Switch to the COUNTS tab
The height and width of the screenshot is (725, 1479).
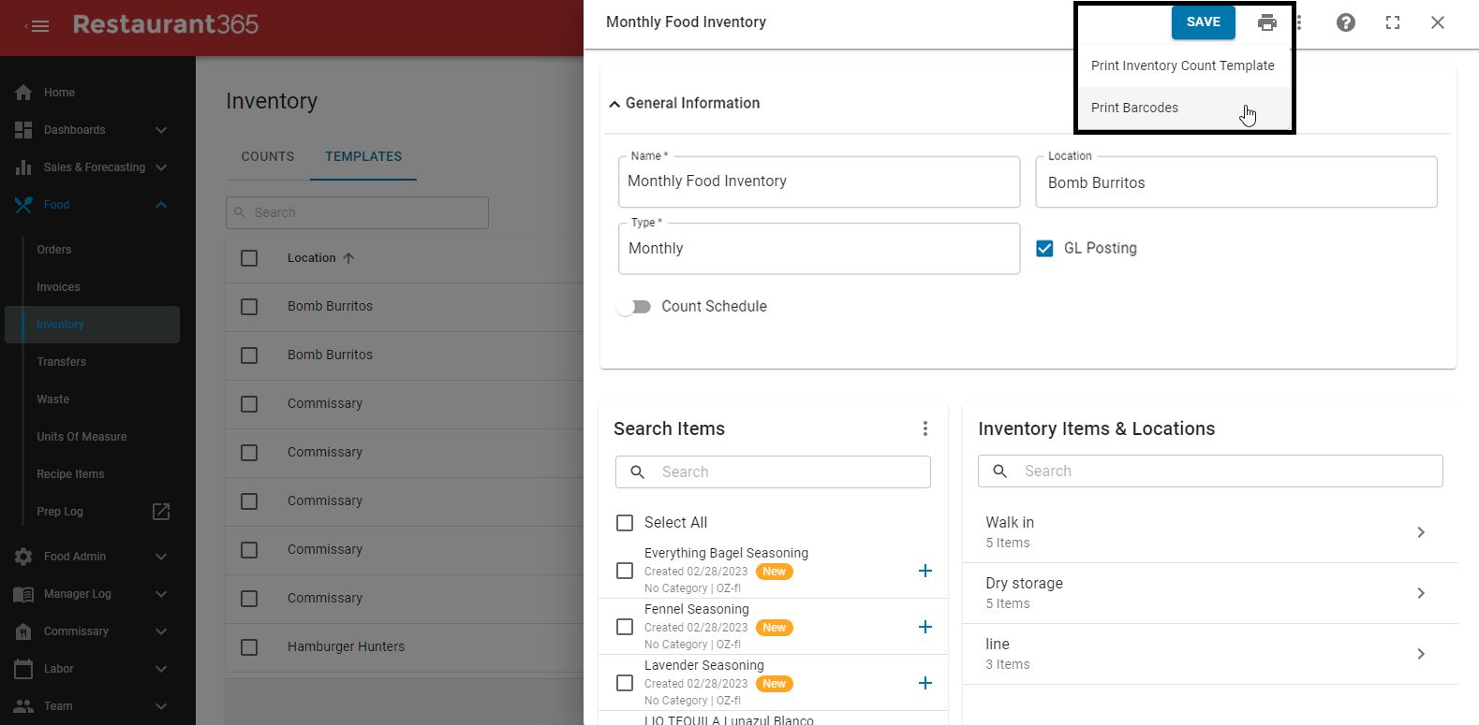(x=268, y=156)
